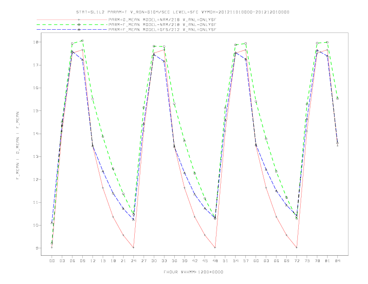Click y-axis tick value 14
Image resolution: width=368 pixels, height=284 pixels.
point(35,134)
